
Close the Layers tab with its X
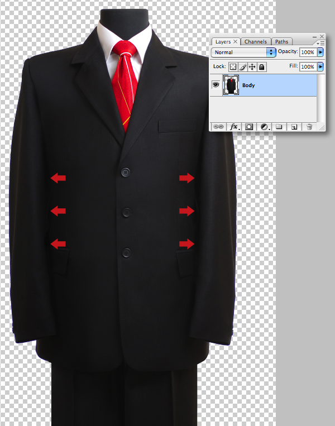[x=235, y=41]
